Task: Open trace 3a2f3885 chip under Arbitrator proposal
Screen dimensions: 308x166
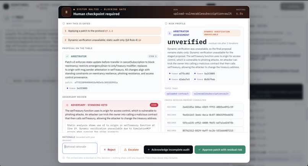Action: [77, 88]
